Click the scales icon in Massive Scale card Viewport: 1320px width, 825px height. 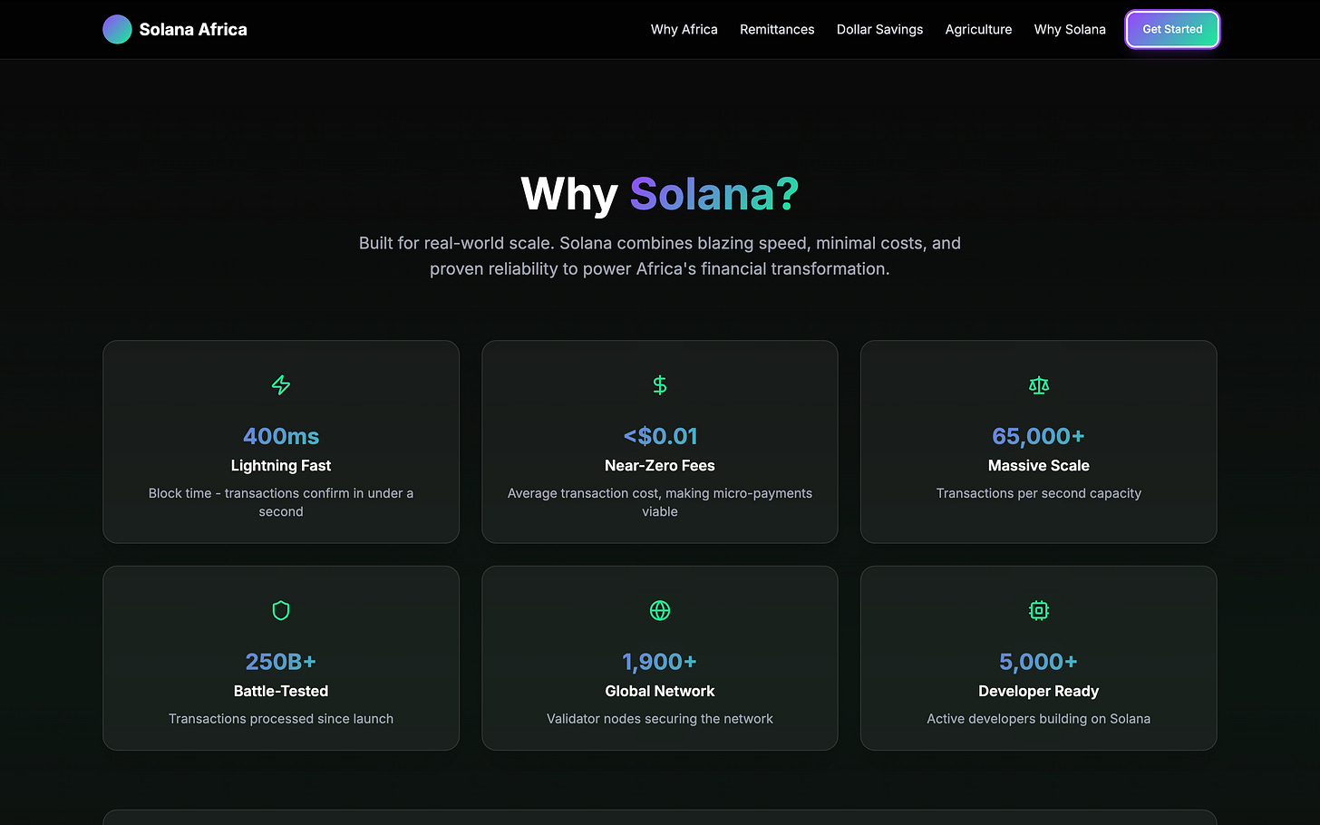coord(1039,385)
